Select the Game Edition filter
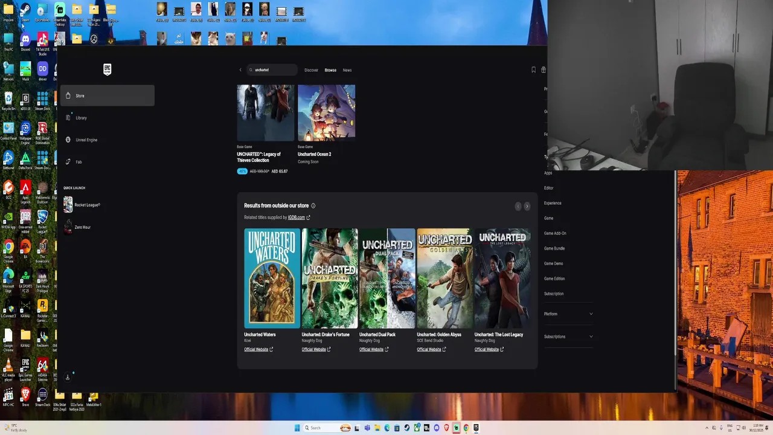This screenshot has width=773, height=435. [x=554, y=279]
